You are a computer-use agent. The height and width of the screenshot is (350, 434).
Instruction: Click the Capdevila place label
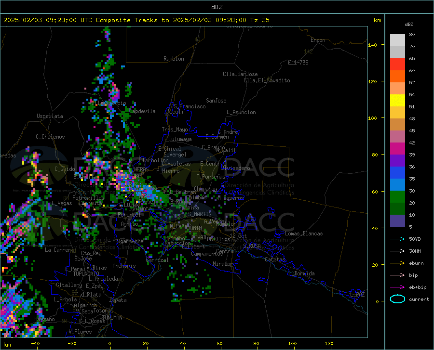pyautogui.click(x=143, y=111)
